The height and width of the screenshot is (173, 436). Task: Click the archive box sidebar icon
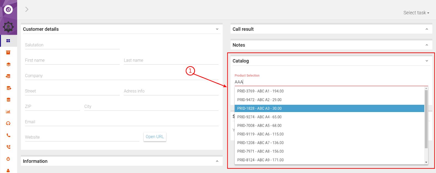coord(8,53)
